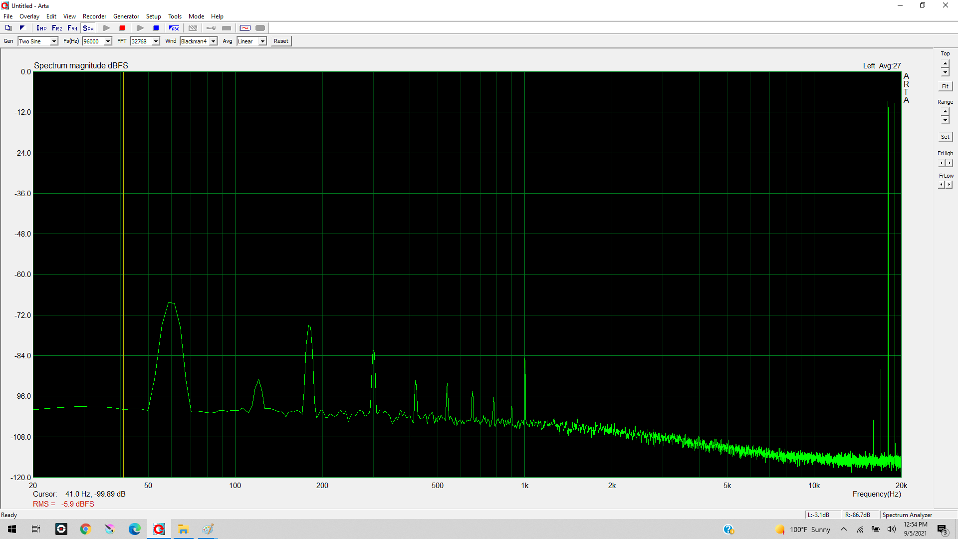This screenshot has width=958, height=539.
Task: Click the grayed hatched overlay icon
Action: [x=193, y=28]
